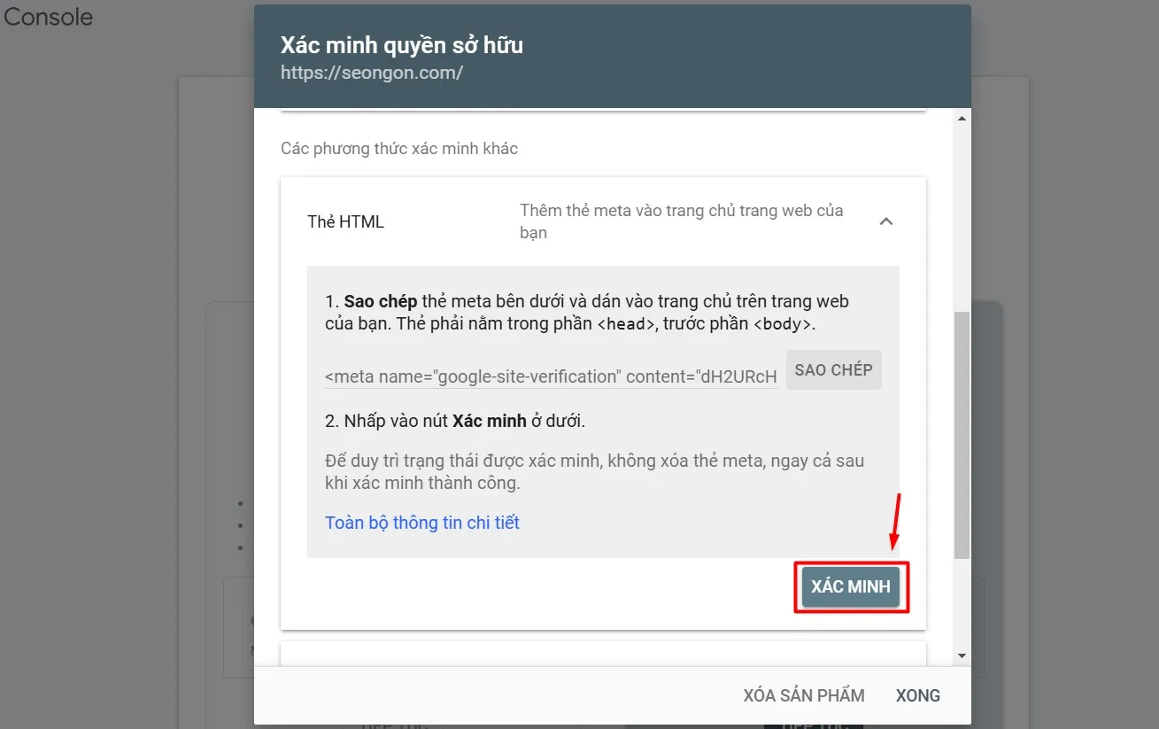This screenshot has width=1159, height=729.
Task: Select the Thẻ HTML method heading
Action: [345, 221]
